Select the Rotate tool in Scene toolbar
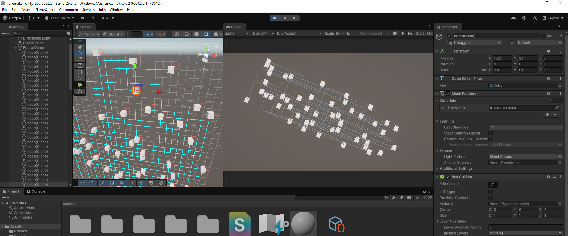 [80, 59]
